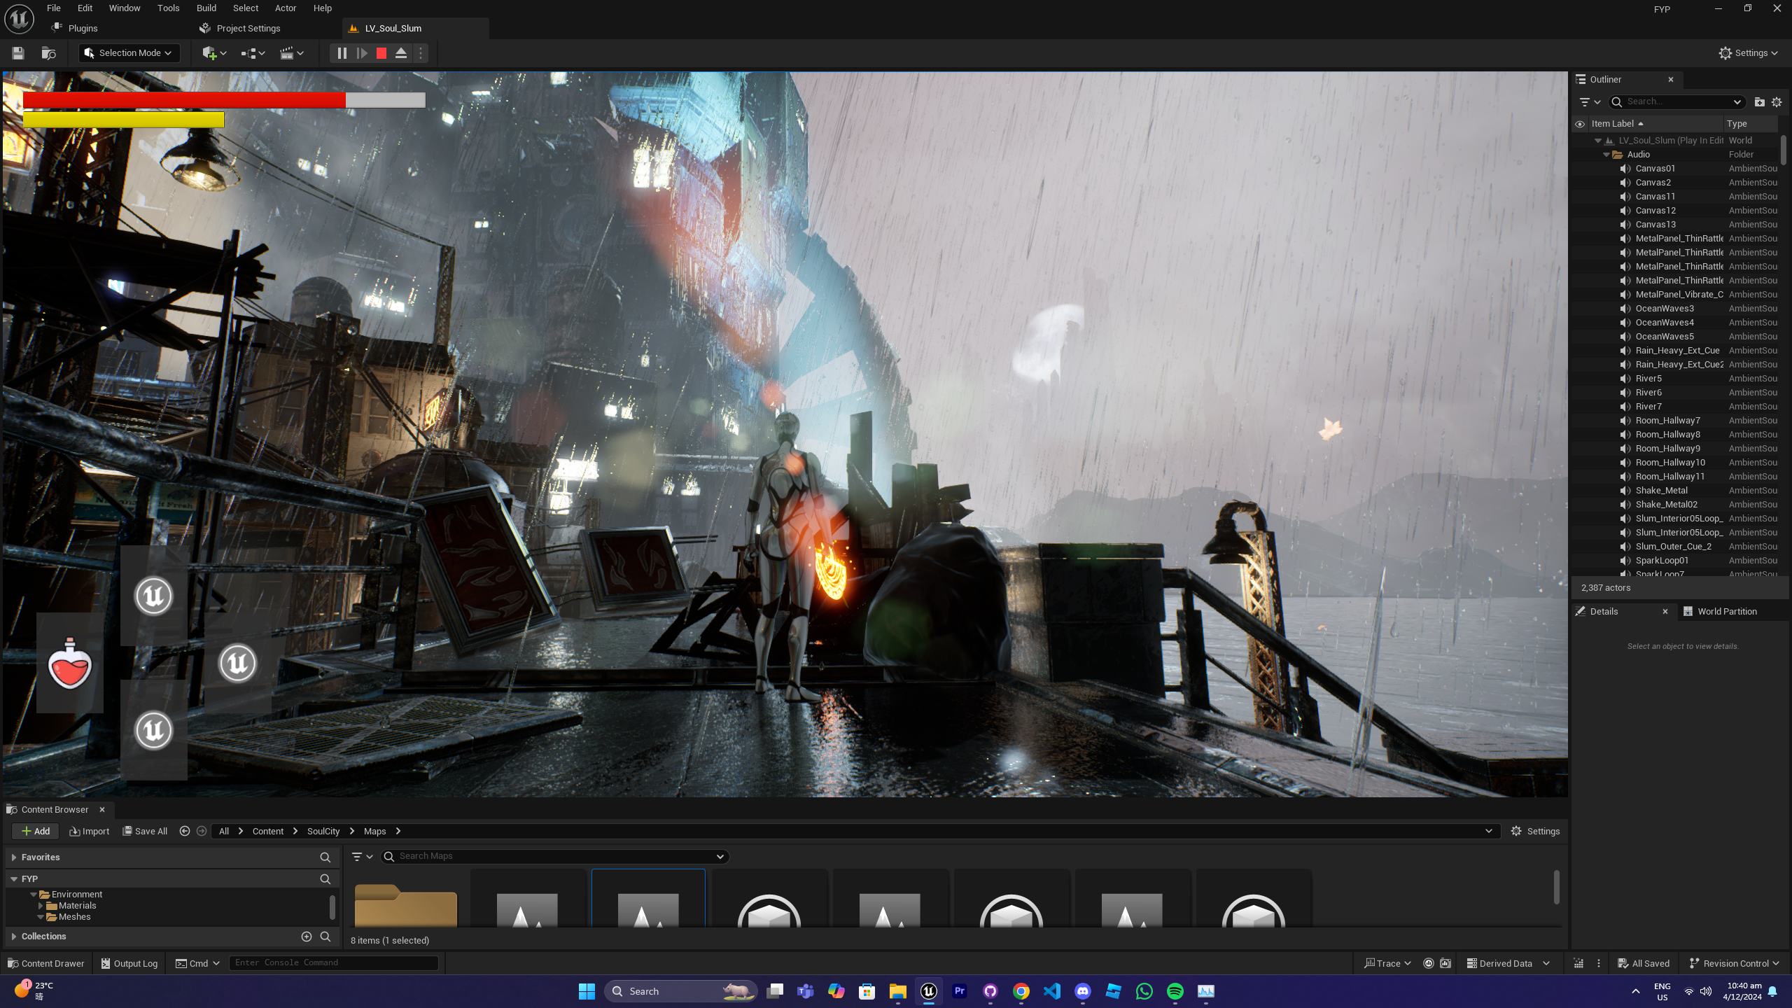Click the Import button in Content Browser

click(90, 832)
